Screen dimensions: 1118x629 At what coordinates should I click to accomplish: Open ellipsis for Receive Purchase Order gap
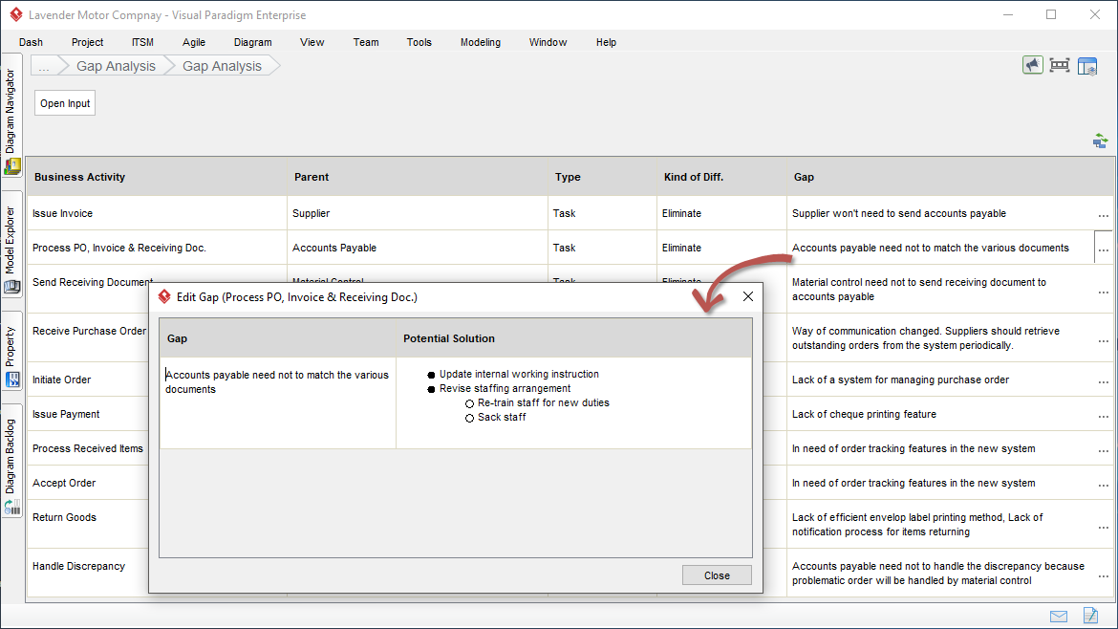[x=1103, y=340]
